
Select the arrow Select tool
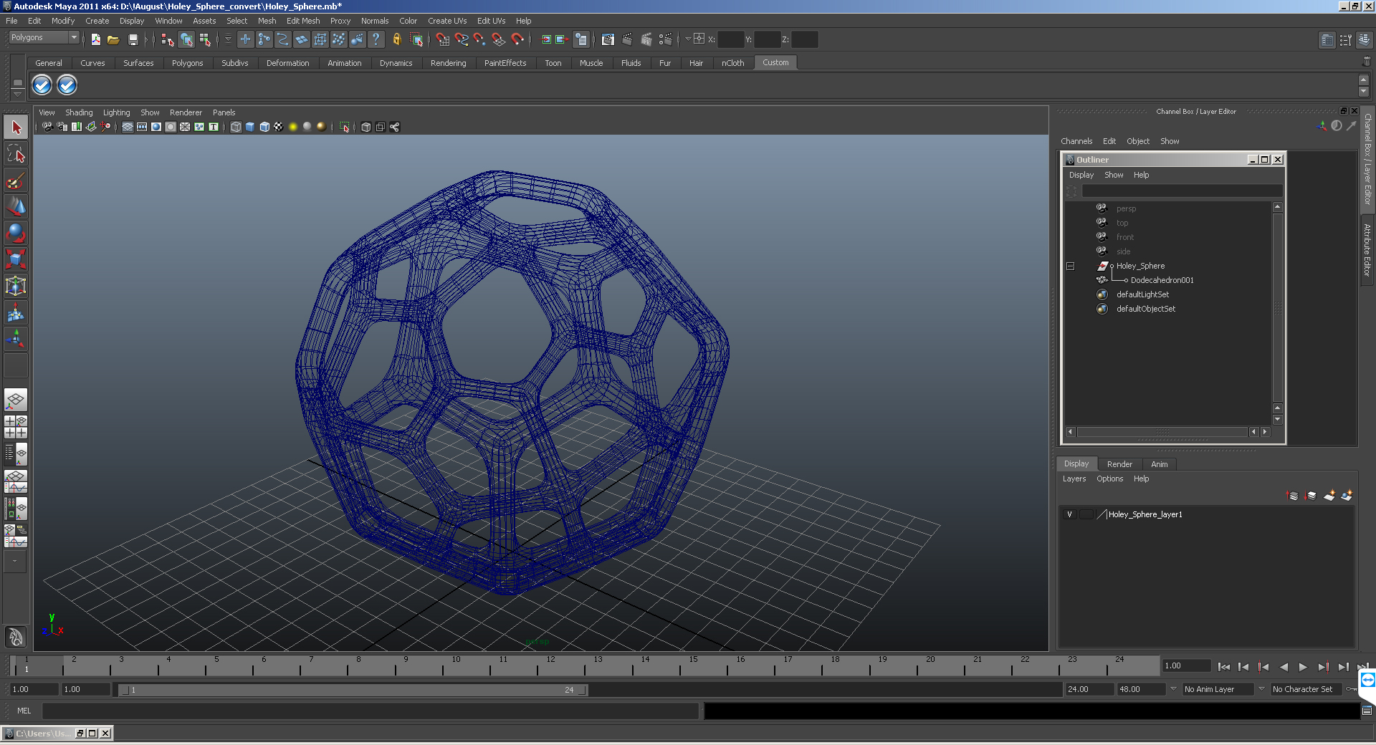(x=16, y=128)
